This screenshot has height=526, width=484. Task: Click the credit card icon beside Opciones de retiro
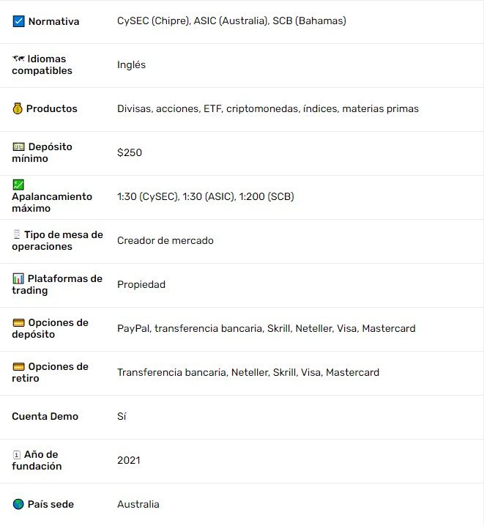pos(18,366)
